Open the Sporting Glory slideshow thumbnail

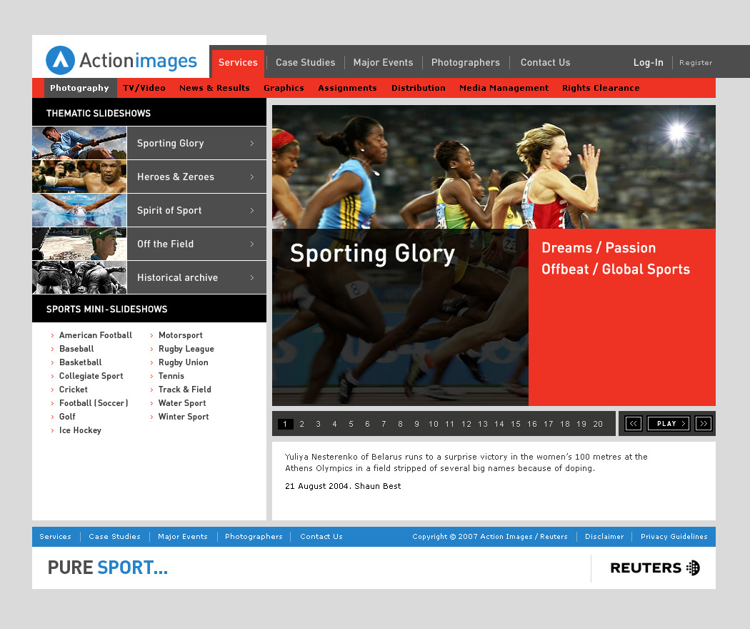coord(79,143)
